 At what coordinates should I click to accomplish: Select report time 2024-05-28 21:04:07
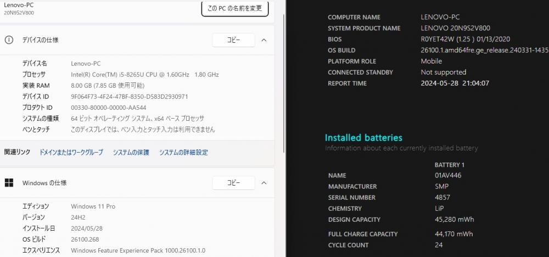tap(455, 83)
